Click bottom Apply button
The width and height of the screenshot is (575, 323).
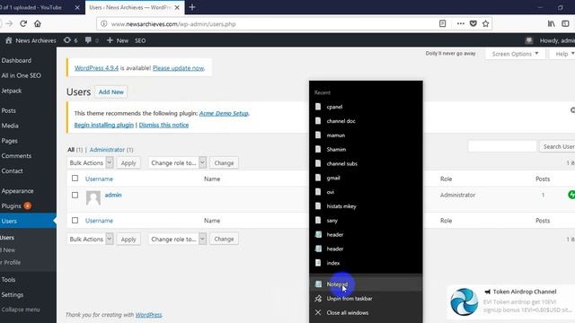click(x=128, y=240)
